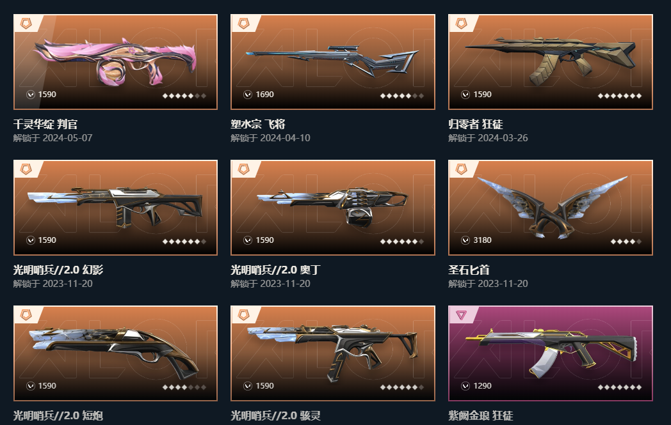Select the 塑水宗 飞将 sniper rifle image
Image resolution: width=671 pixels, height=425 pixels.
coord(333,61)
